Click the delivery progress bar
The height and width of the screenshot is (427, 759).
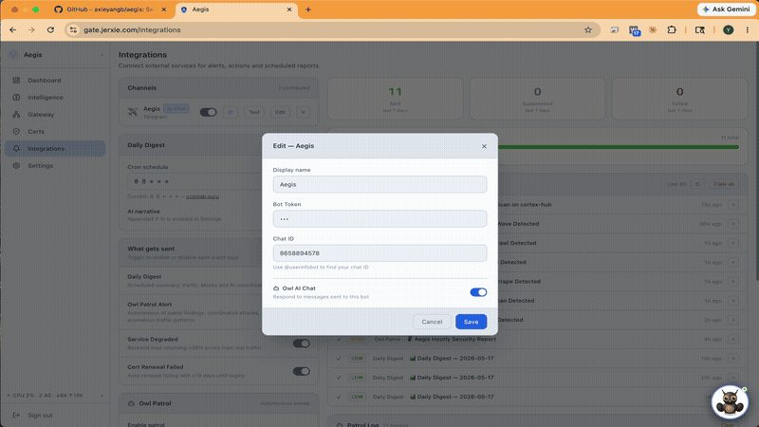(x=619, y=147)
